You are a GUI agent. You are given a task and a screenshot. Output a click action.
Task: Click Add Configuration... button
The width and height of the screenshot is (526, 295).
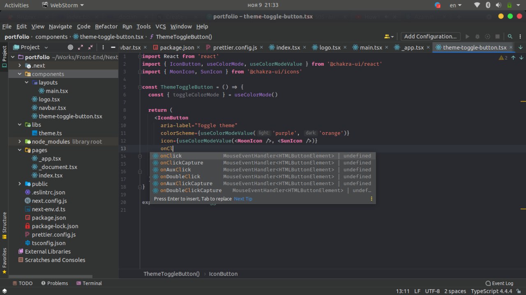point(430,37)
